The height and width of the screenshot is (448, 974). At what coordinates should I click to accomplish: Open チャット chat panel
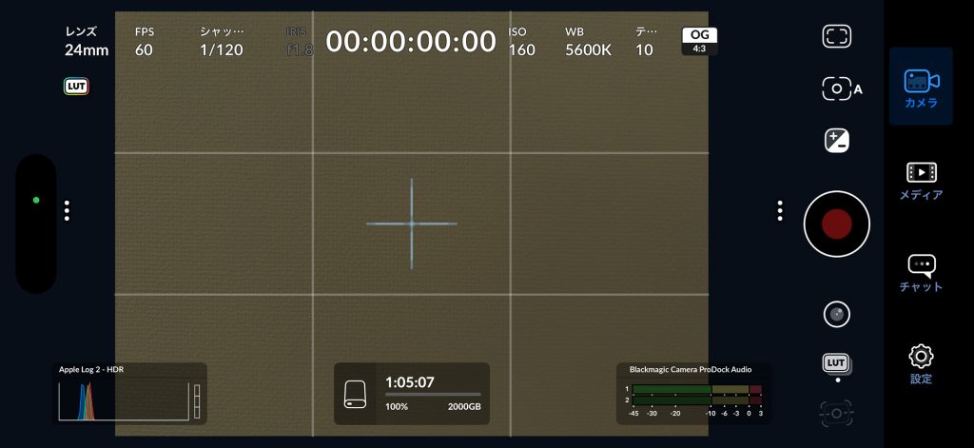pos(921,272)
